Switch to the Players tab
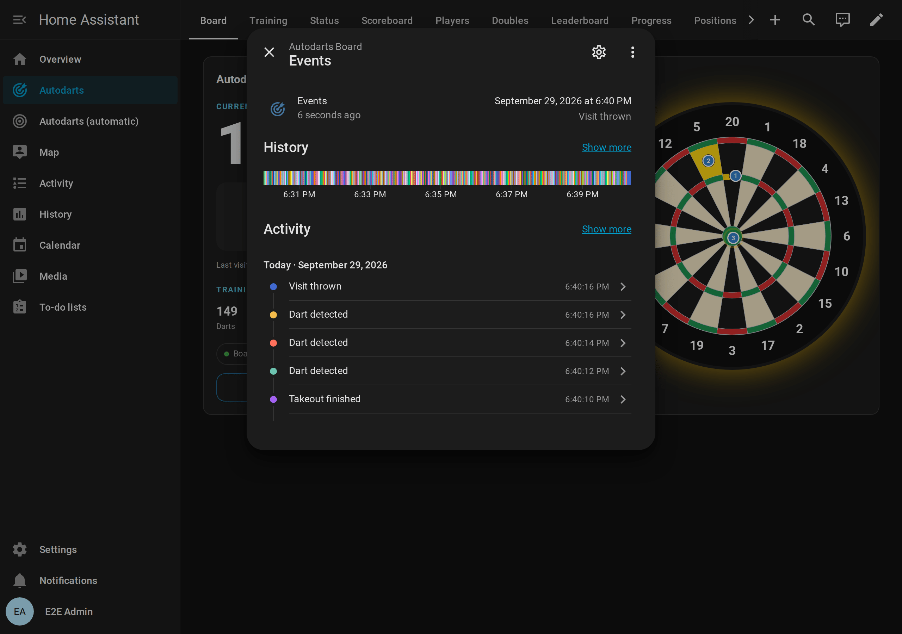The width and height of the screenshot is (902, 634). (452, 20)
